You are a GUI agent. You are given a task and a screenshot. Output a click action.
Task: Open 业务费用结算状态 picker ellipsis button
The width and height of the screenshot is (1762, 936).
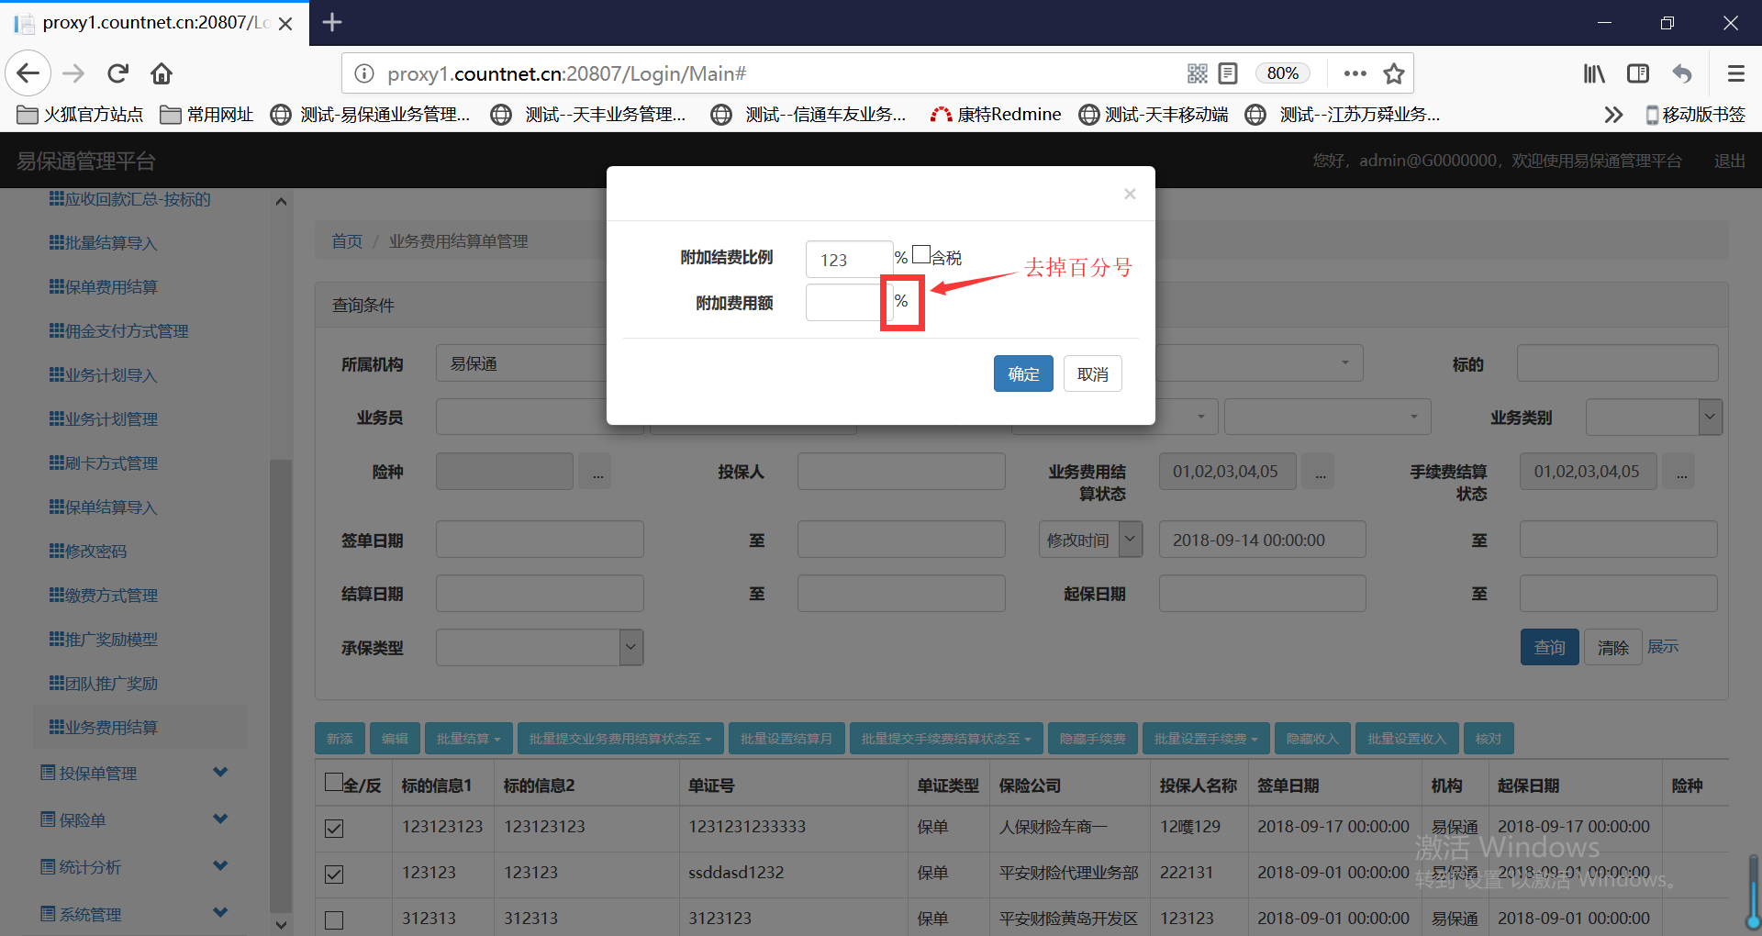click(x=1320, y=472)
